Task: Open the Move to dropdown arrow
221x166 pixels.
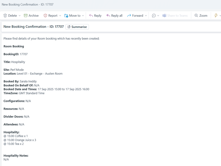Action: pos(83,16)
